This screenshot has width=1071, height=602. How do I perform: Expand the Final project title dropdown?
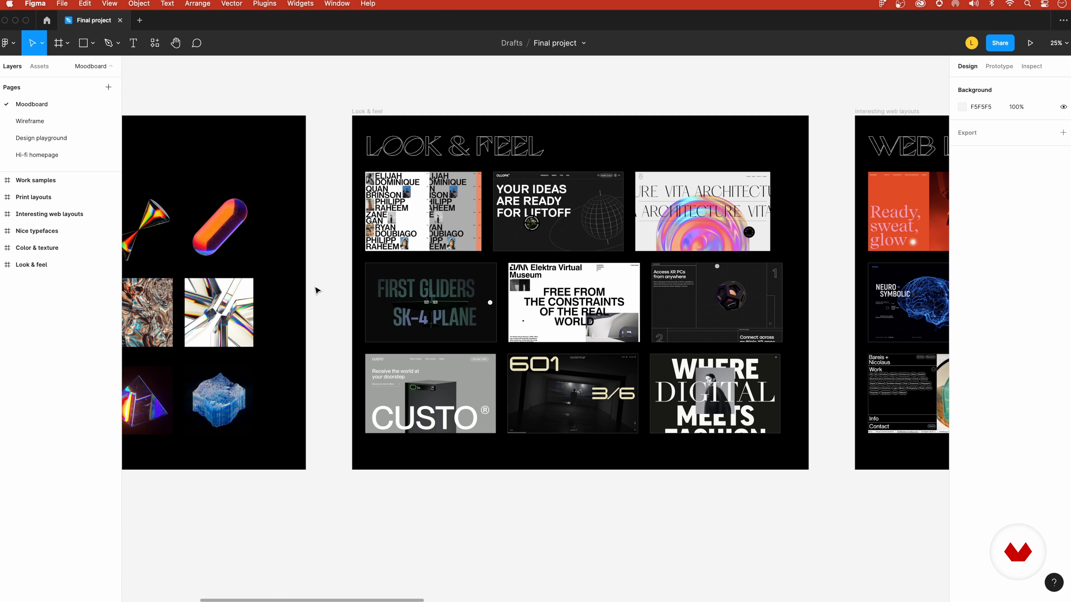[x=584, y=43]
